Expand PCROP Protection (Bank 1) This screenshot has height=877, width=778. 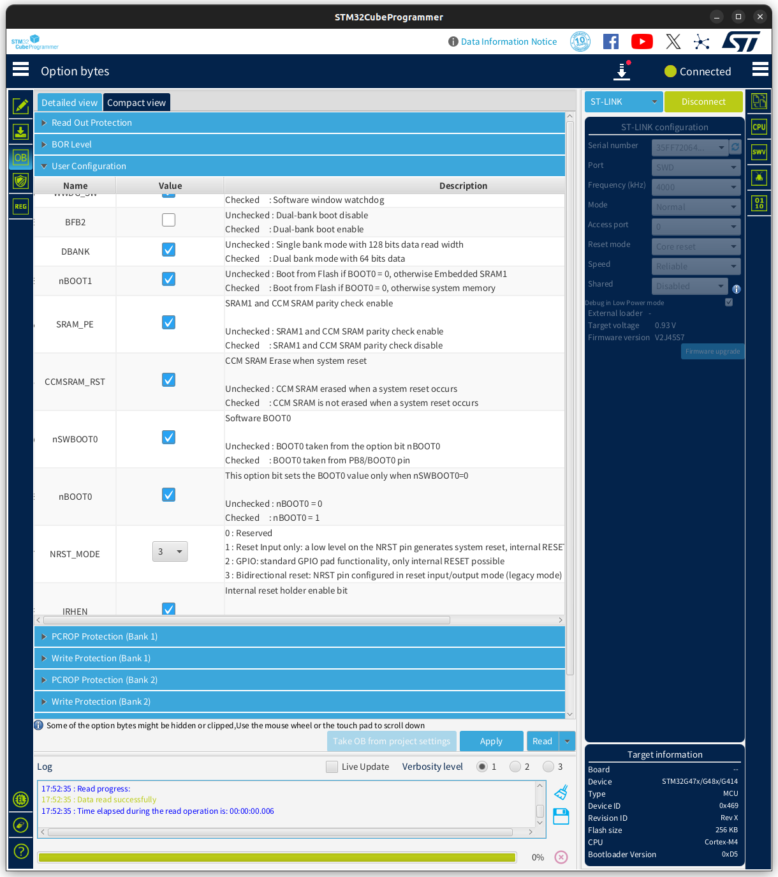tap(300, 636)
